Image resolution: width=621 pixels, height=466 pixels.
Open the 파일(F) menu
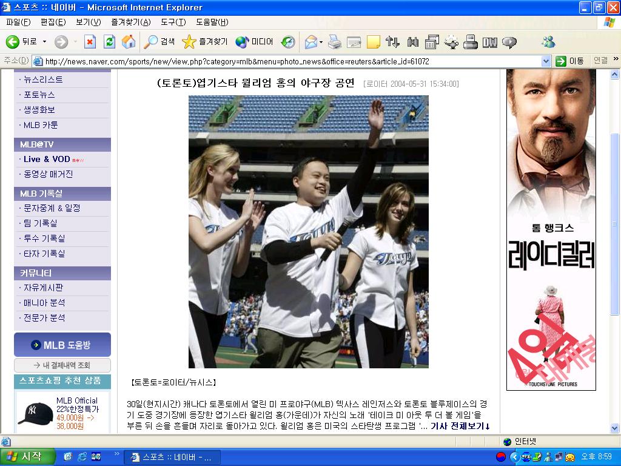pos(18,22)
